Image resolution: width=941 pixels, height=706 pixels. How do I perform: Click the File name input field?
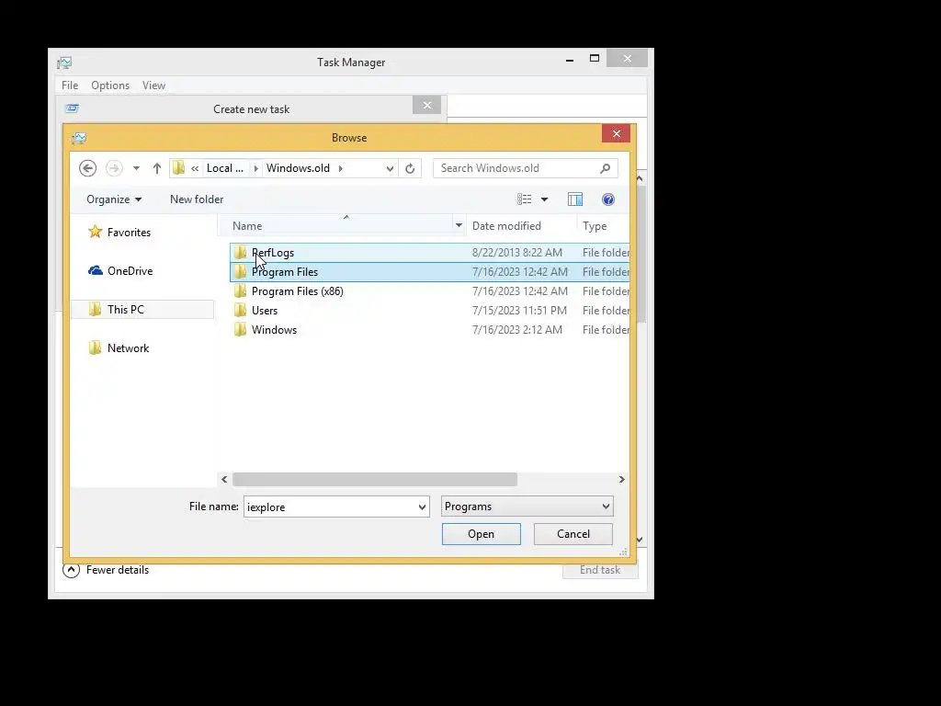click(x=330, y=507)
